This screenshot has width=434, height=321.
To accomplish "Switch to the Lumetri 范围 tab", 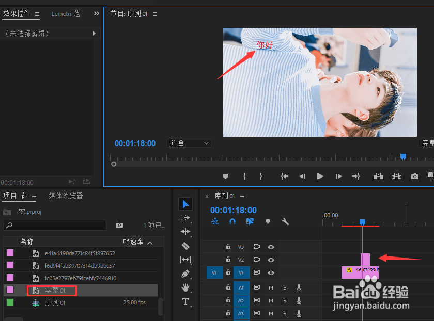I will 65,14.
